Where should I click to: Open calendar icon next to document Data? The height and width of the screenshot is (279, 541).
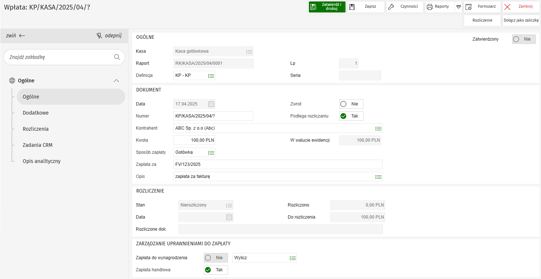pyautogui.click(x=211, y=104)
